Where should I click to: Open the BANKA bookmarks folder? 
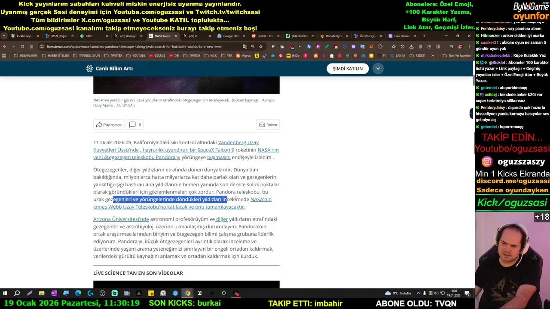(397, 56)
